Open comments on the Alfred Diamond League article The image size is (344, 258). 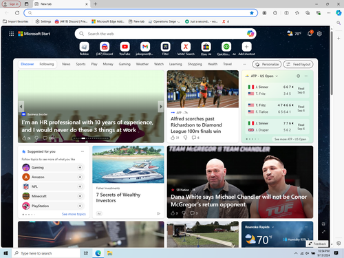coord(194,138)
